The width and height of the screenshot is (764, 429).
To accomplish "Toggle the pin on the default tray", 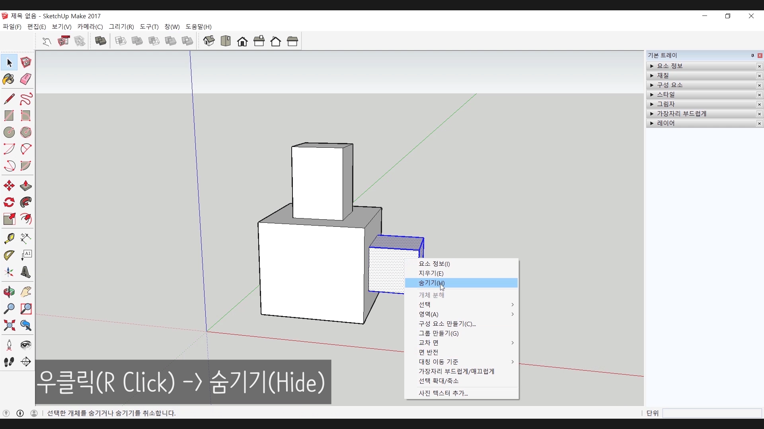I will click(752, 56).
